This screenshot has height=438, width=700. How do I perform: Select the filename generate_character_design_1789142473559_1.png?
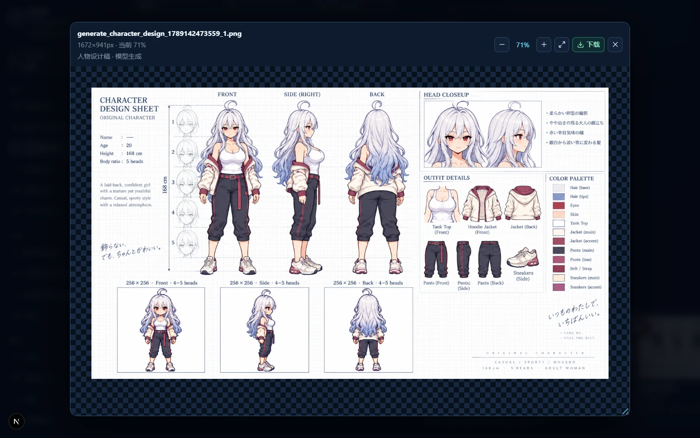(159, 34)
